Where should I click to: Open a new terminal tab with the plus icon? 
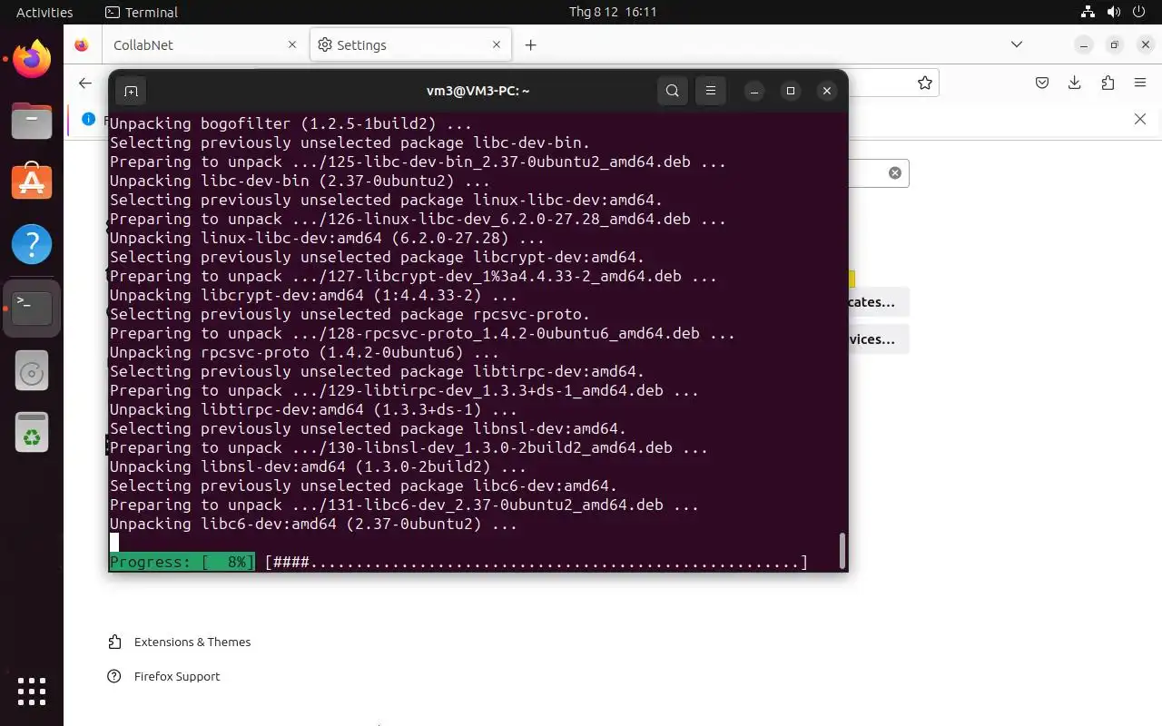[x=131, y=91]
